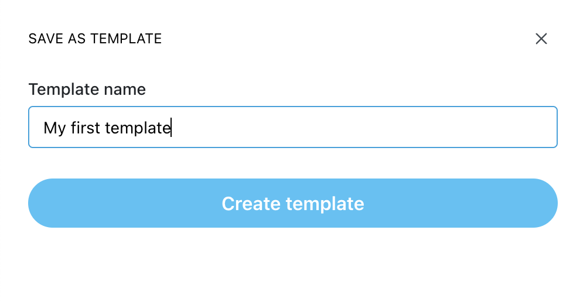
Task: Click the word 'TEMPLATE' in the dialog title
Action: [126, 39]
